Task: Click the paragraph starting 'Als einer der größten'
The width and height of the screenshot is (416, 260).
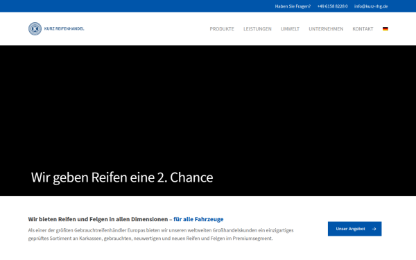Action: pos(161,234)
